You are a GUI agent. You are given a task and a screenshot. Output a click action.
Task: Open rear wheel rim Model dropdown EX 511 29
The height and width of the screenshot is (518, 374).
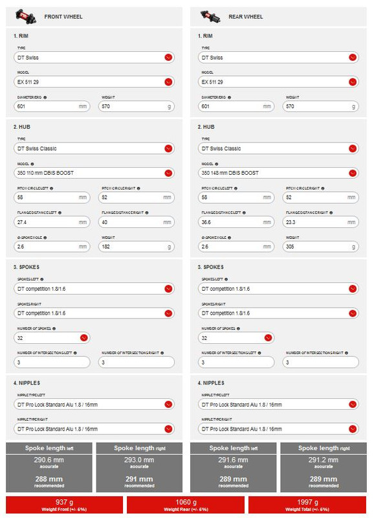click(278, 82)
